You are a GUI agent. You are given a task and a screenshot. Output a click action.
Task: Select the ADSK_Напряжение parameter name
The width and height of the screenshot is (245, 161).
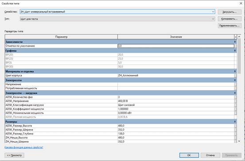(x=17, y=101)
